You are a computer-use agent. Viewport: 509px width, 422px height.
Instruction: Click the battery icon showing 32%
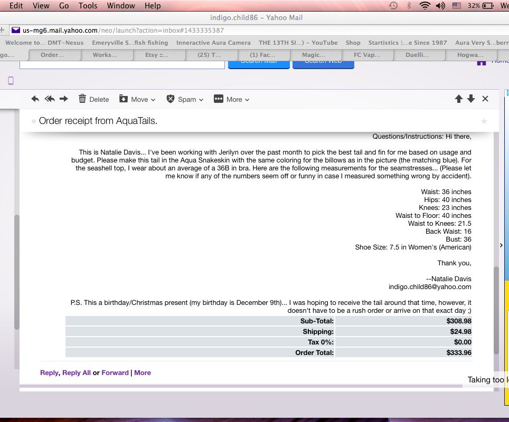click(x=488, y=6)
